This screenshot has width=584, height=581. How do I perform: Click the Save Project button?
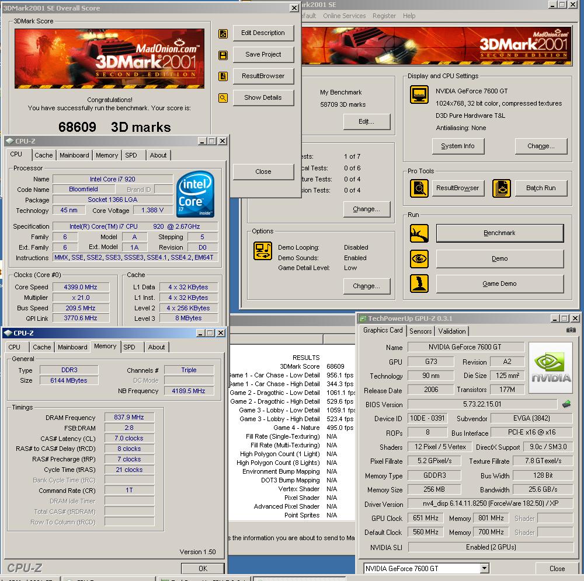[263, 55]
